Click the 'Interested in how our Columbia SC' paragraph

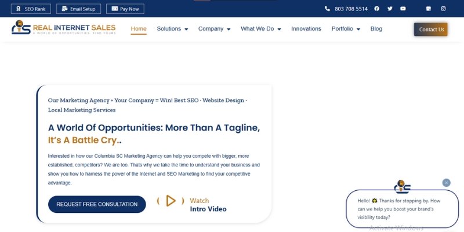(x=154, y=169)
